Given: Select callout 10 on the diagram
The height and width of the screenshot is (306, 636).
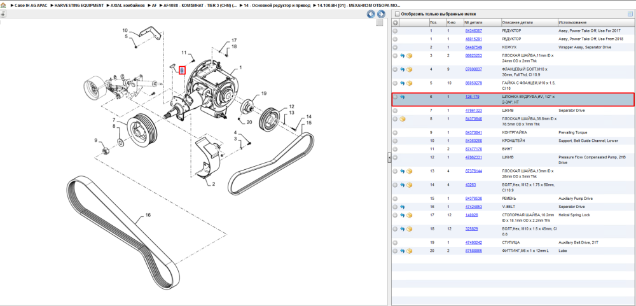Looking at the screenshot, I should point(125,31).
